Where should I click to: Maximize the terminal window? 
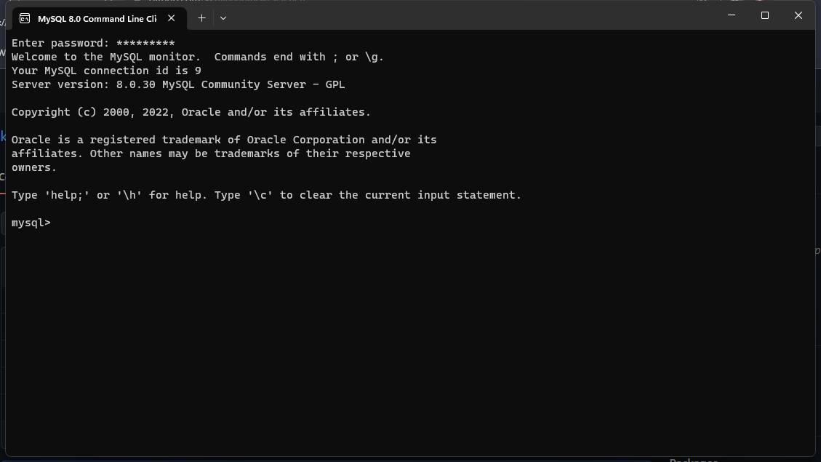pyautogui.click(x=764, y=15)
